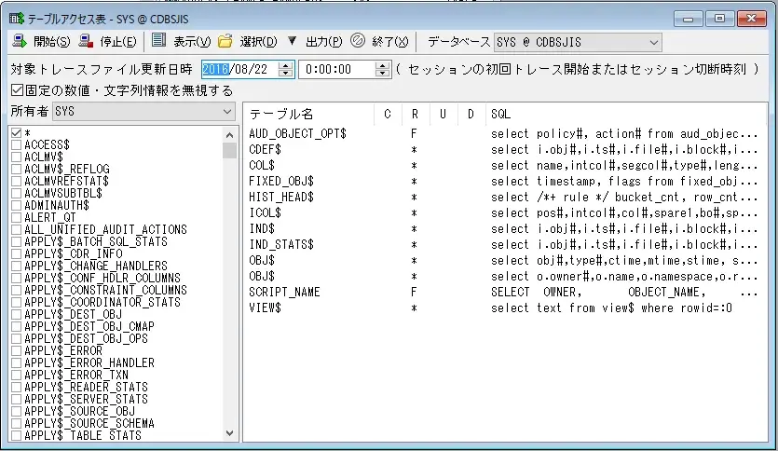Viewport: 778px width, 451px height.
Task: Click the 0:00:00 time input field
Action: click(336, 69)
